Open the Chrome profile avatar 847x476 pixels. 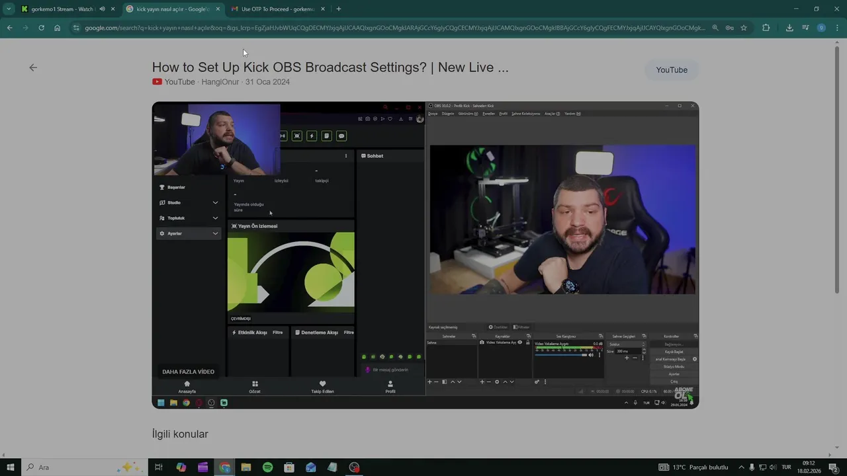[821, 28]
